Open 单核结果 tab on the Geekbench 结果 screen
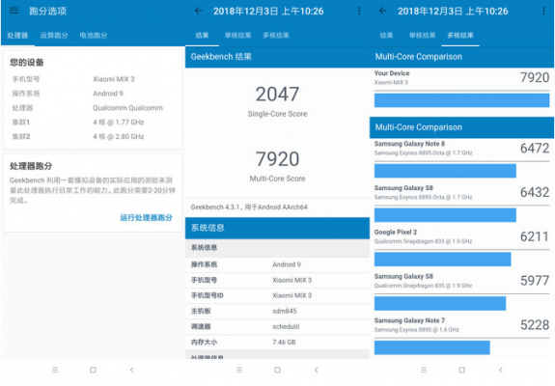Viewport: 555px width, 386px height. 237,35
